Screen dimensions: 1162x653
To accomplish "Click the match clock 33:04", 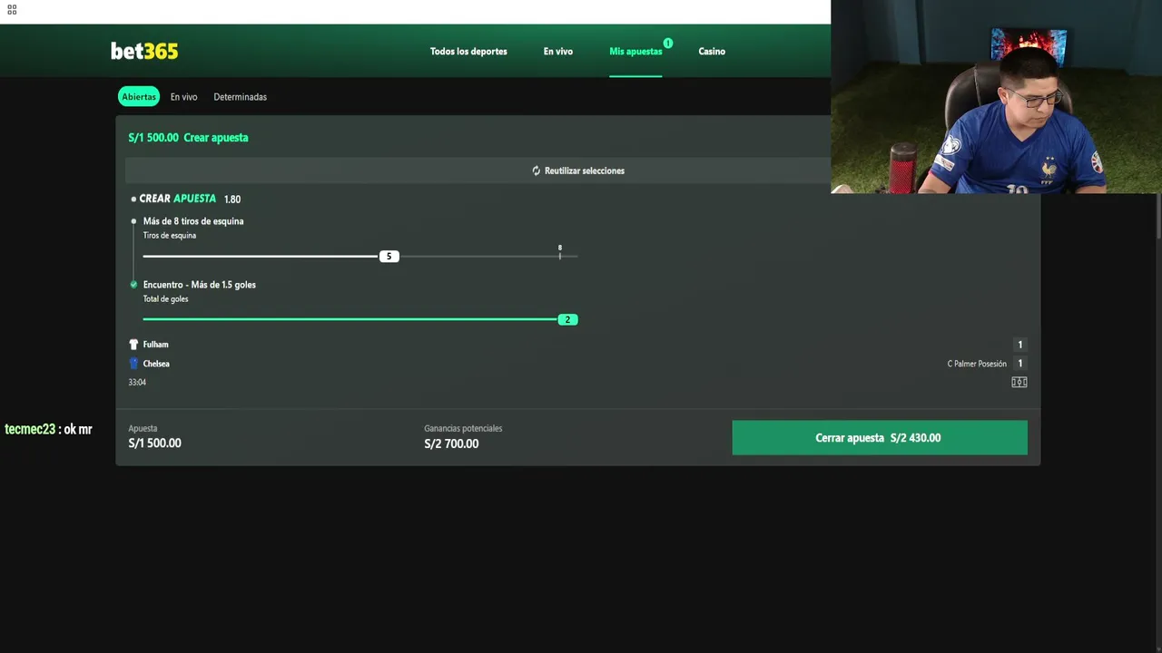I will (x=137, y=383).
